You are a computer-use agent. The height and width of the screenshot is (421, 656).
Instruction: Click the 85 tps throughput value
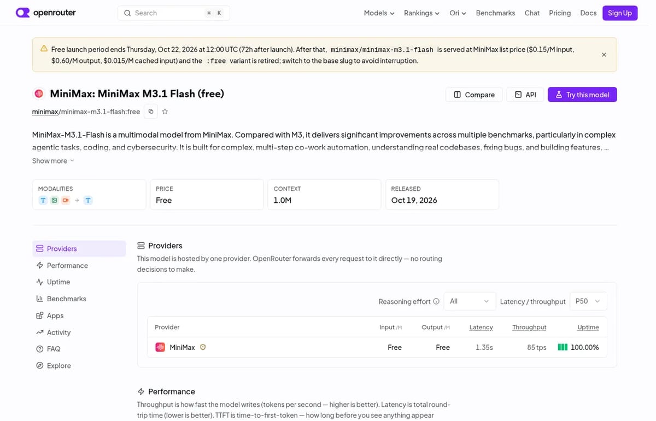537,347
